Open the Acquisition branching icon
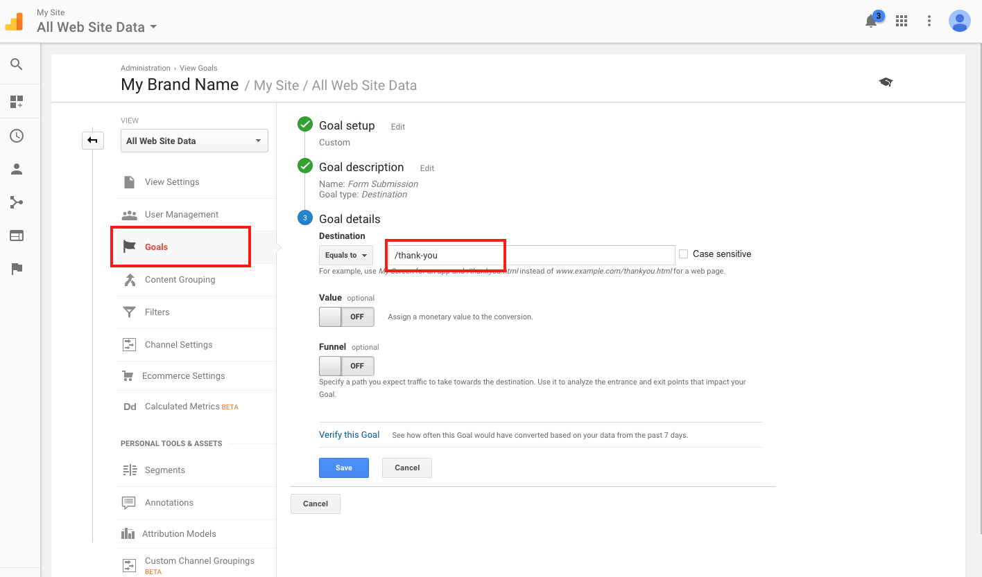Image resolution: width=982 pixels, height=577 pixels. pyautogui.click(x=17, y=202)
